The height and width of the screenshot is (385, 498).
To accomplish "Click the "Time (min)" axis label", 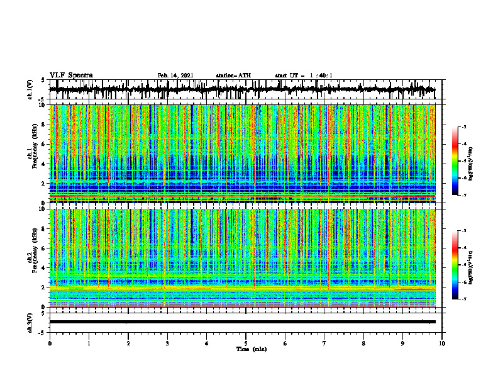I will pos(252,349).
